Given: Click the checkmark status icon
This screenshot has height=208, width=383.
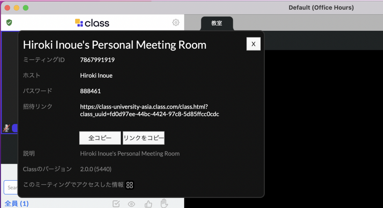Looking at the screenshot, I should (x=116, y=204).
